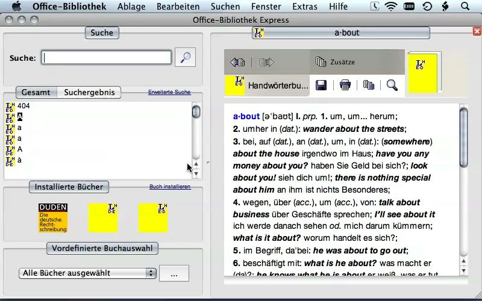Click the dictionary entry scroll up arrow
The height and width of the screenshot is (301, 482).
click(463, 261)
